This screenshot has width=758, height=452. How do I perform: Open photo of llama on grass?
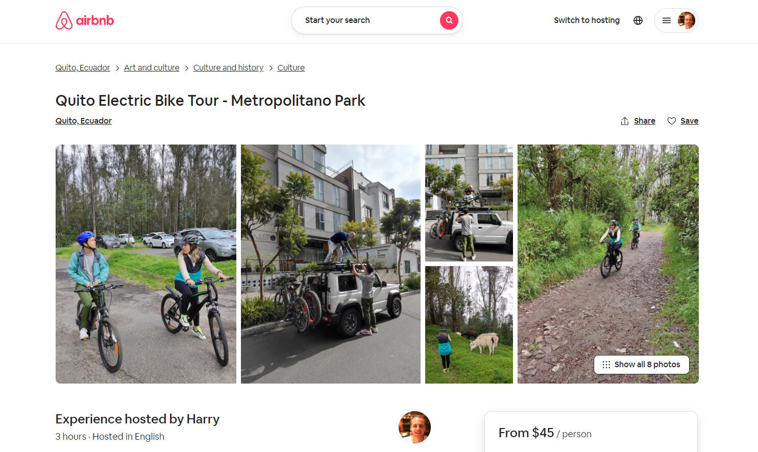[469, 325]
